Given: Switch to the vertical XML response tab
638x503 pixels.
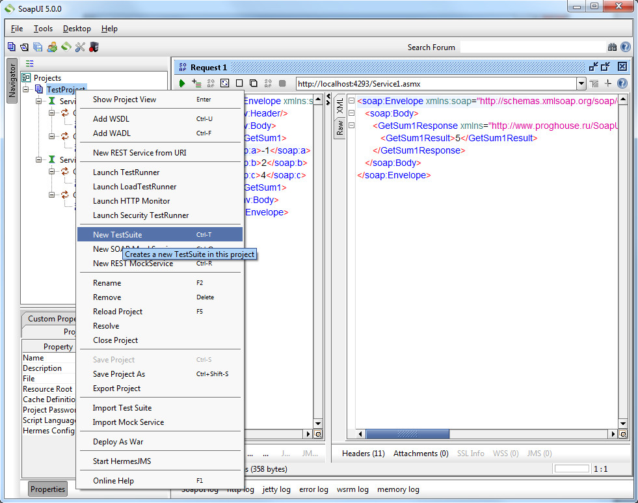Looking at the screenshot, I should 339,106.
